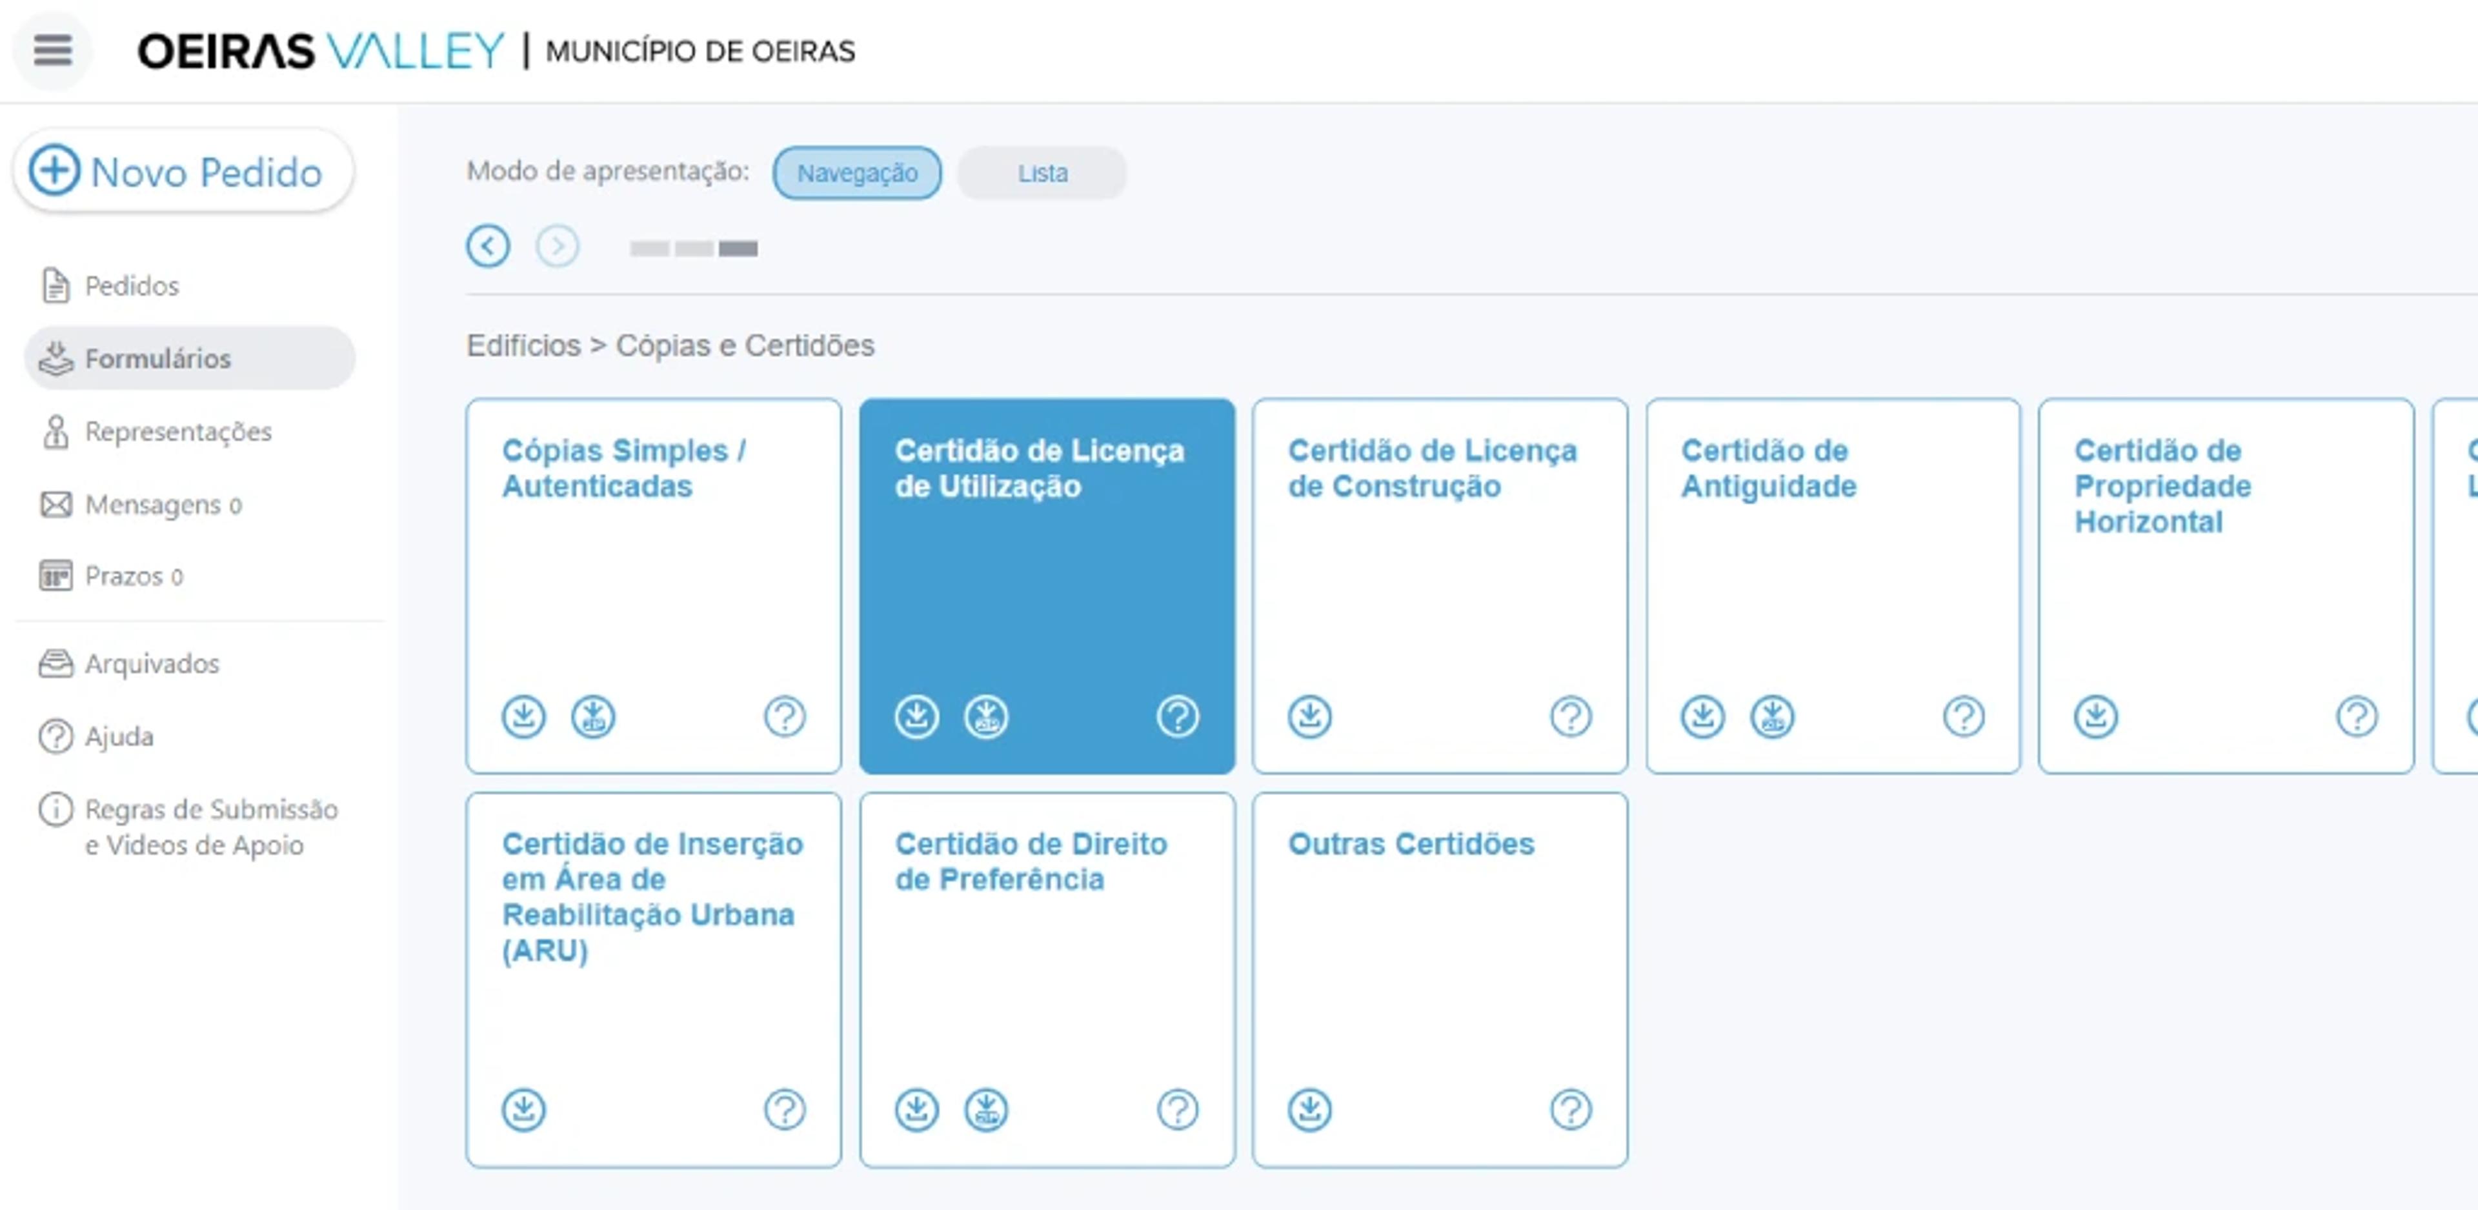2478x1210 pixels.
Task: Click third page indicator bar
Action: pyautogui.click(x=739, y=248)
